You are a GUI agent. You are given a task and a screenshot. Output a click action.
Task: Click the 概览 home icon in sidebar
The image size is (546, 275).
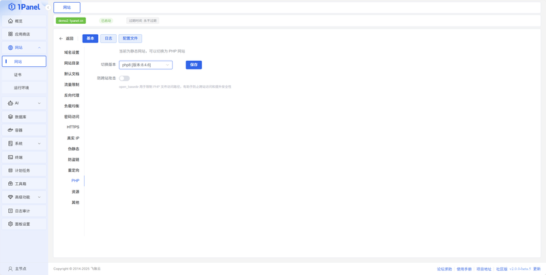tap(10, 21)
